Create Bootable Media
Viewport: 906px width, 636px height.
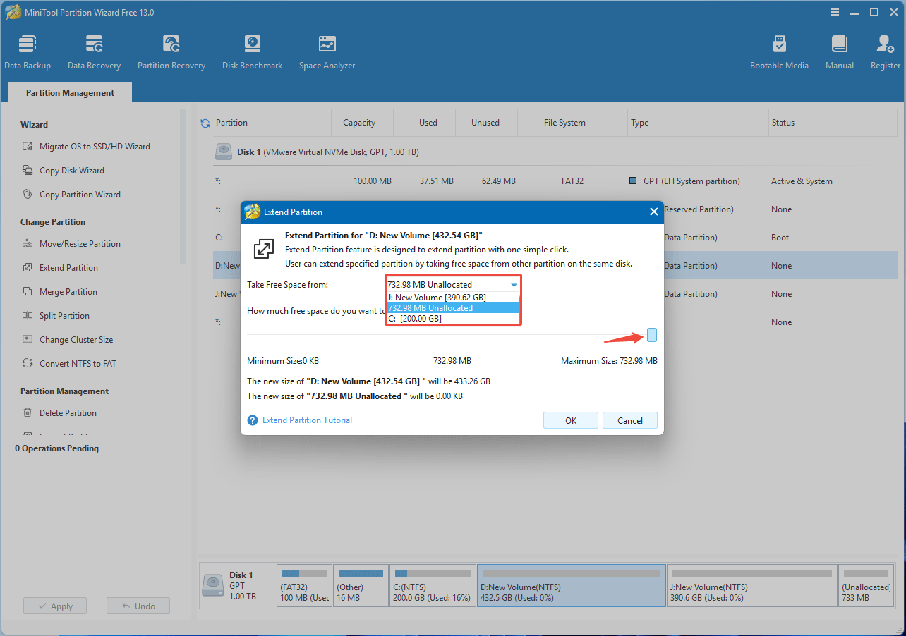(779, 51)
